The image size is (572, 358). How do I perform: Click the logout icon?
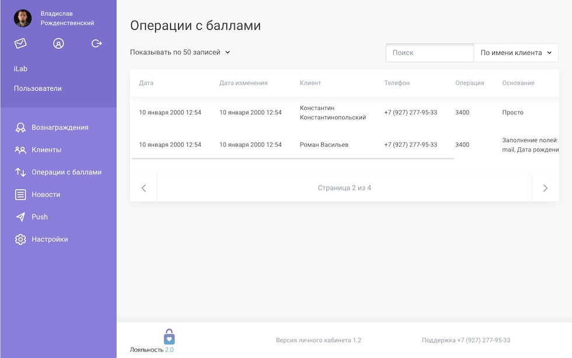click(97, 43)
